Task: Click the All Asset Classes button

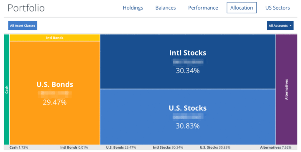Action: tap(23, 25)
